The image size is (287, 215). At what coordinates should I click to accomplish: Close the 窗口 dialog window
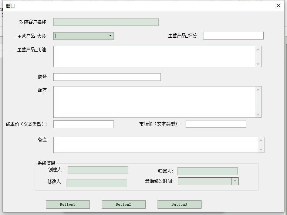tap(278, 6)
